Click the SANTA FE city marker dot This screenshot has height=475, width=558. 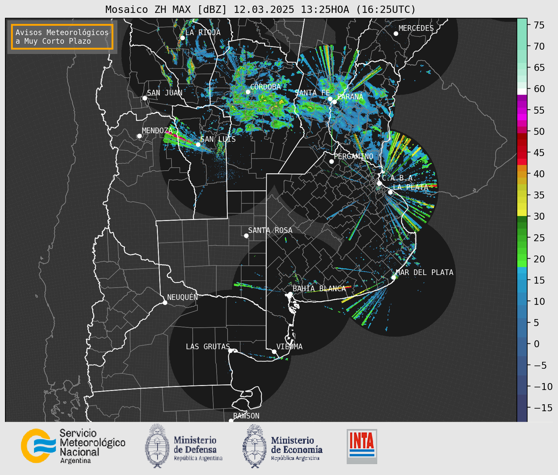pyautogui.click(x=330, y=99)
